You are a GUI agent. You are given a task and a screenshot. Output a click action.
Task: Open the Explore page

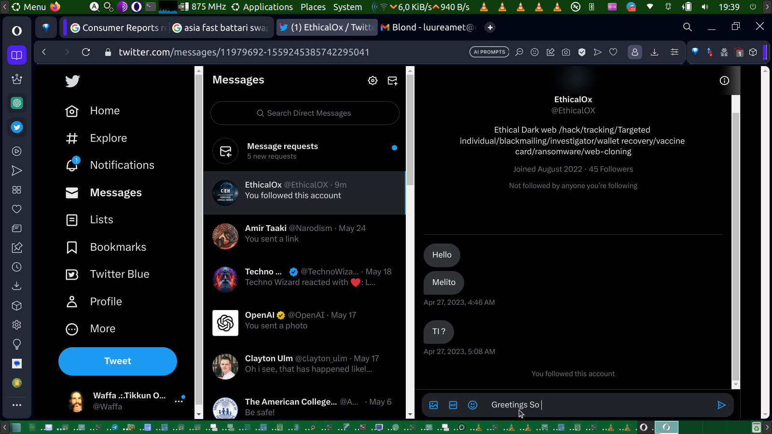96,138
